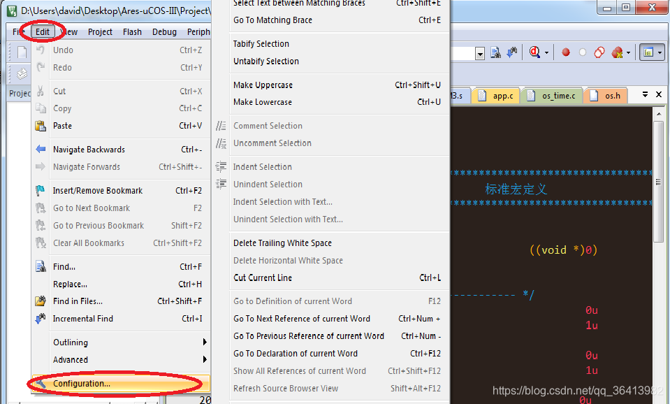Open the find combo box dropdown
The height and width of the screenshot is (404, 670).
[480, 54]
